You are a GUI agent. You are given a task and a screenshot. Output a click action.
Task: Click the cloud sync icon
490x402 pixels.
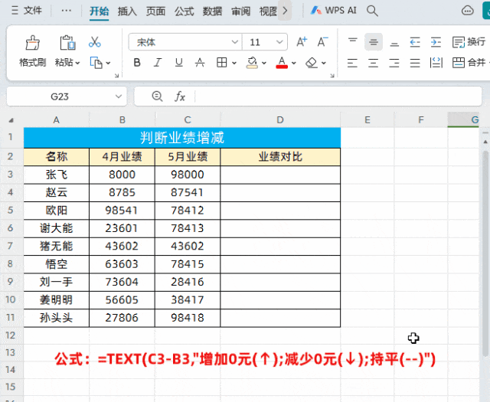pos(468,11)
